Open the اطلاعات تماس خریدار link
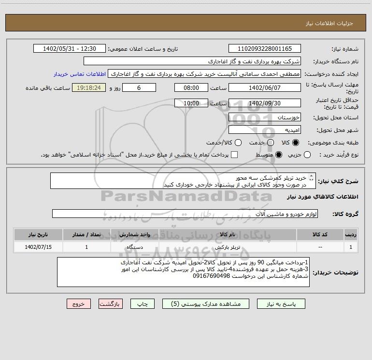The width and height of the screenshot is (372, 360). pos(80,74)
